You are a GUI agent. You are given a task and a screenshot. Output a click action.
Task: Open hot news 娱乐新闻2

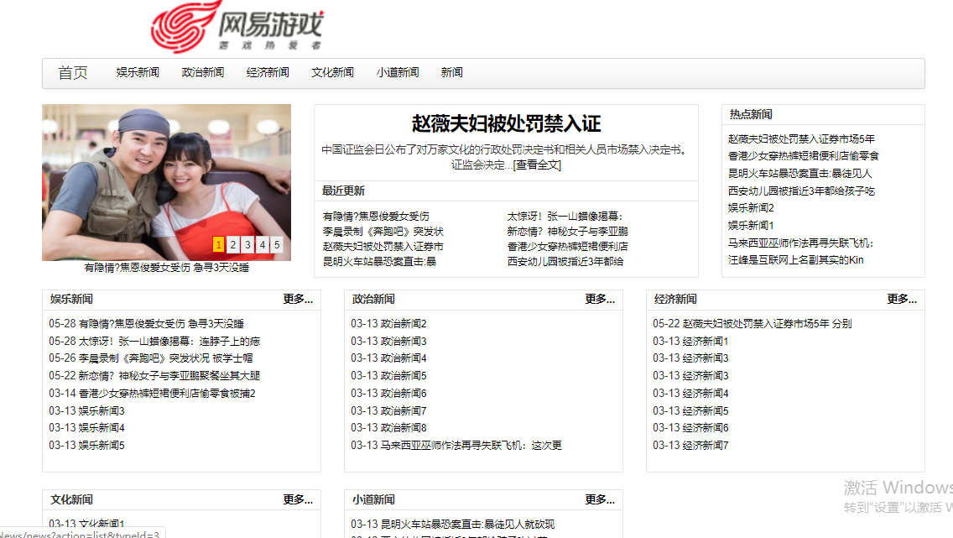751,208
